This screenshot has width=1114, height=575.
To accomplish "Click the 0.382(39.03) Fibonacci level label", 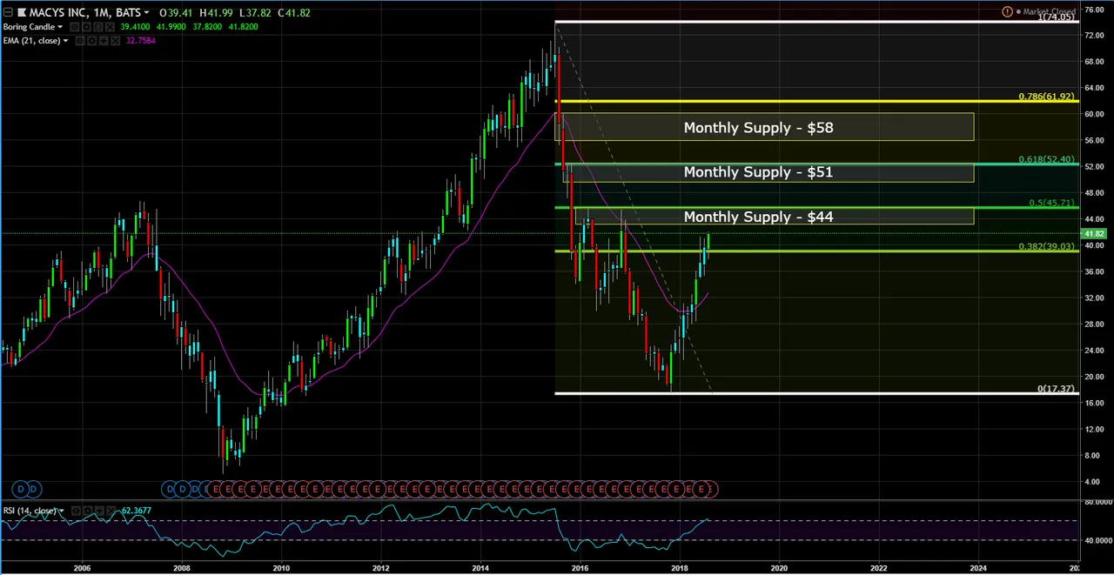I will click(x=1047, y=247).
